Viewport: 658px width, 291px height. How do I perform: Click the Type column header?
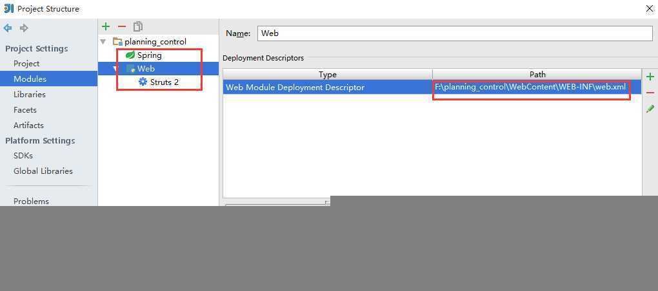click(328, 74)
